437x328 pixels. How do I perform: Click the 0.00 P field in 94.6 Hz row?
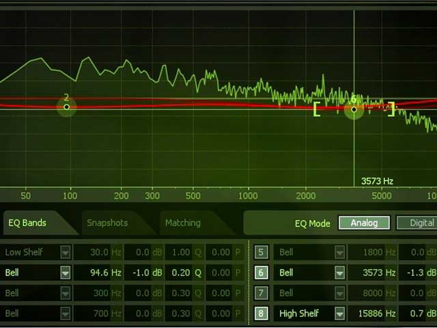point(225,273)
